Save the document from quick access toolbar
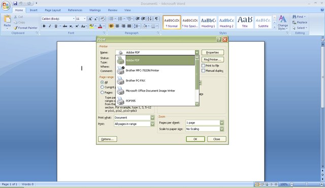The image size is (325, 188). coord(15,4)
